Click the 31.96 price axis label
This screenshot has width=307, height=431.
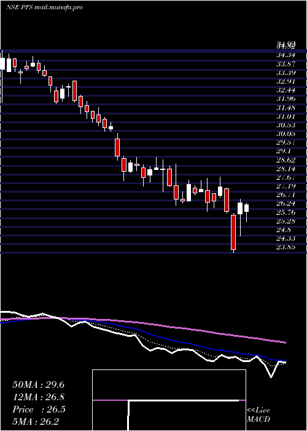pos(286,99)
